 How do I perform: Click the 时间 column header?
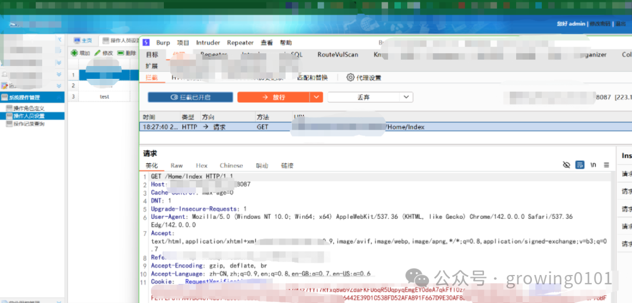tap(149, 117)
